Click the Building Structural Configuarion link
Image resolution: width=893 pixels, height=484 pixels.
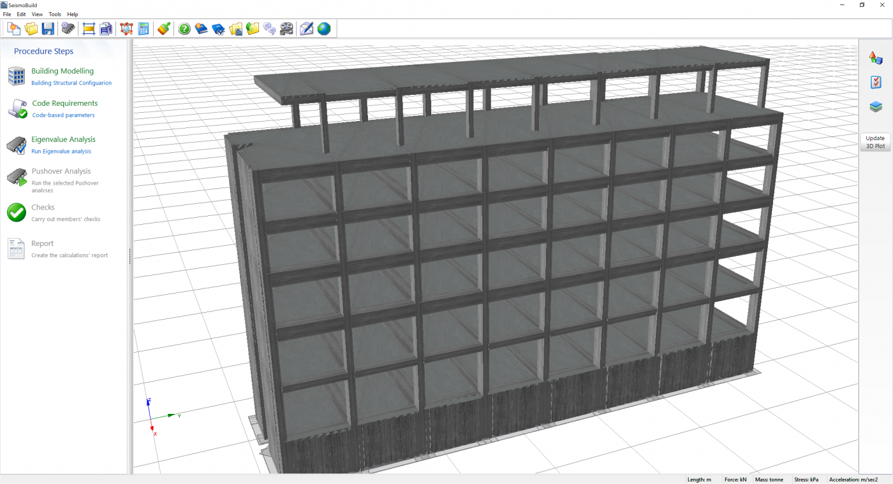coord(71,83)
